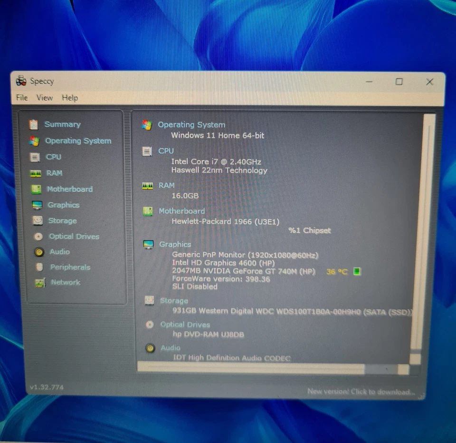The height and width of the screenshot is (443, 456).
Task: Click the Speccy logo in the title bar
Action: tap(21, 81)
